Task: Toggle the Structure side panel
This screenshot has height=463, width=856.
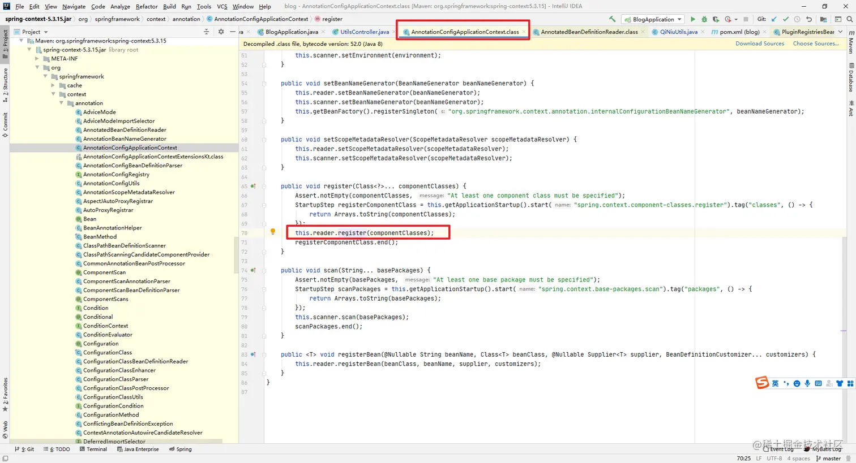Action: point(5,85)
